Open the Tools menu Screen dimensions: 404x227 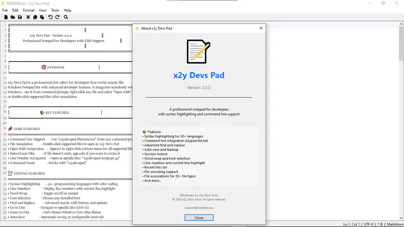(x=55, y=10)
